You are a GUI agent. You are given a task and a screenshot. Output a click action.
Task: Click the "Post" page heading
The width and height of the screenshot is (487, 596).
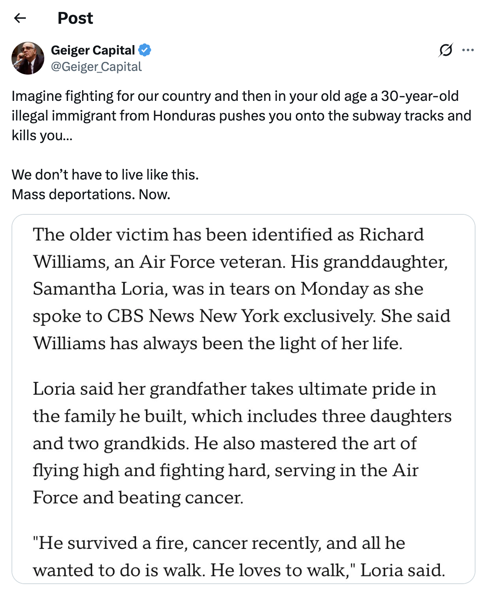coord(75,18)
